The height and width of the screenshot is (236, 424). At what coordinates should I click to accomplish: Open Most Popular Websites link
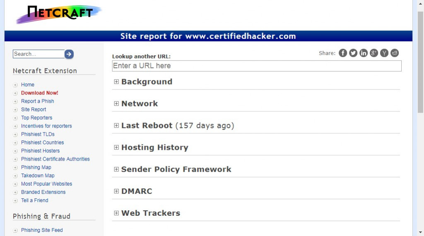point(46,184)
